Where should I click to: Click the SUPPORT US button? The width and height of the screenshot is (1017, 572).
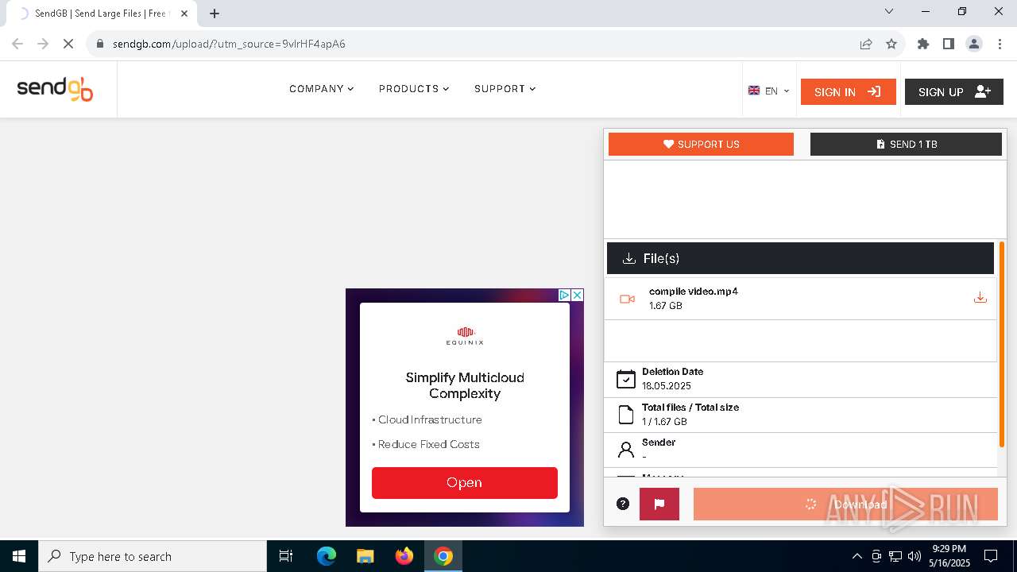point(701,144)
